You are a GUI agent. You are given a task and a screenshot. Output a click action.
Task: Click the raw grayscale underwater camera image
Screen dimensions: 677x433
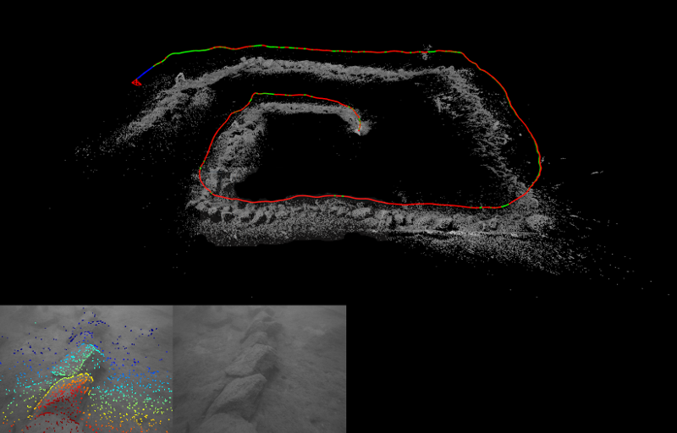(260, 370)
